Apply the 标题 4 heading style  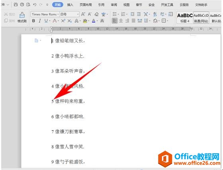(x=185, y=18)
